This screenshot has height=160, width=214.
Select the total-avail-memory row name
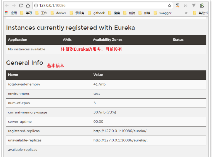(x=24, y=84)
